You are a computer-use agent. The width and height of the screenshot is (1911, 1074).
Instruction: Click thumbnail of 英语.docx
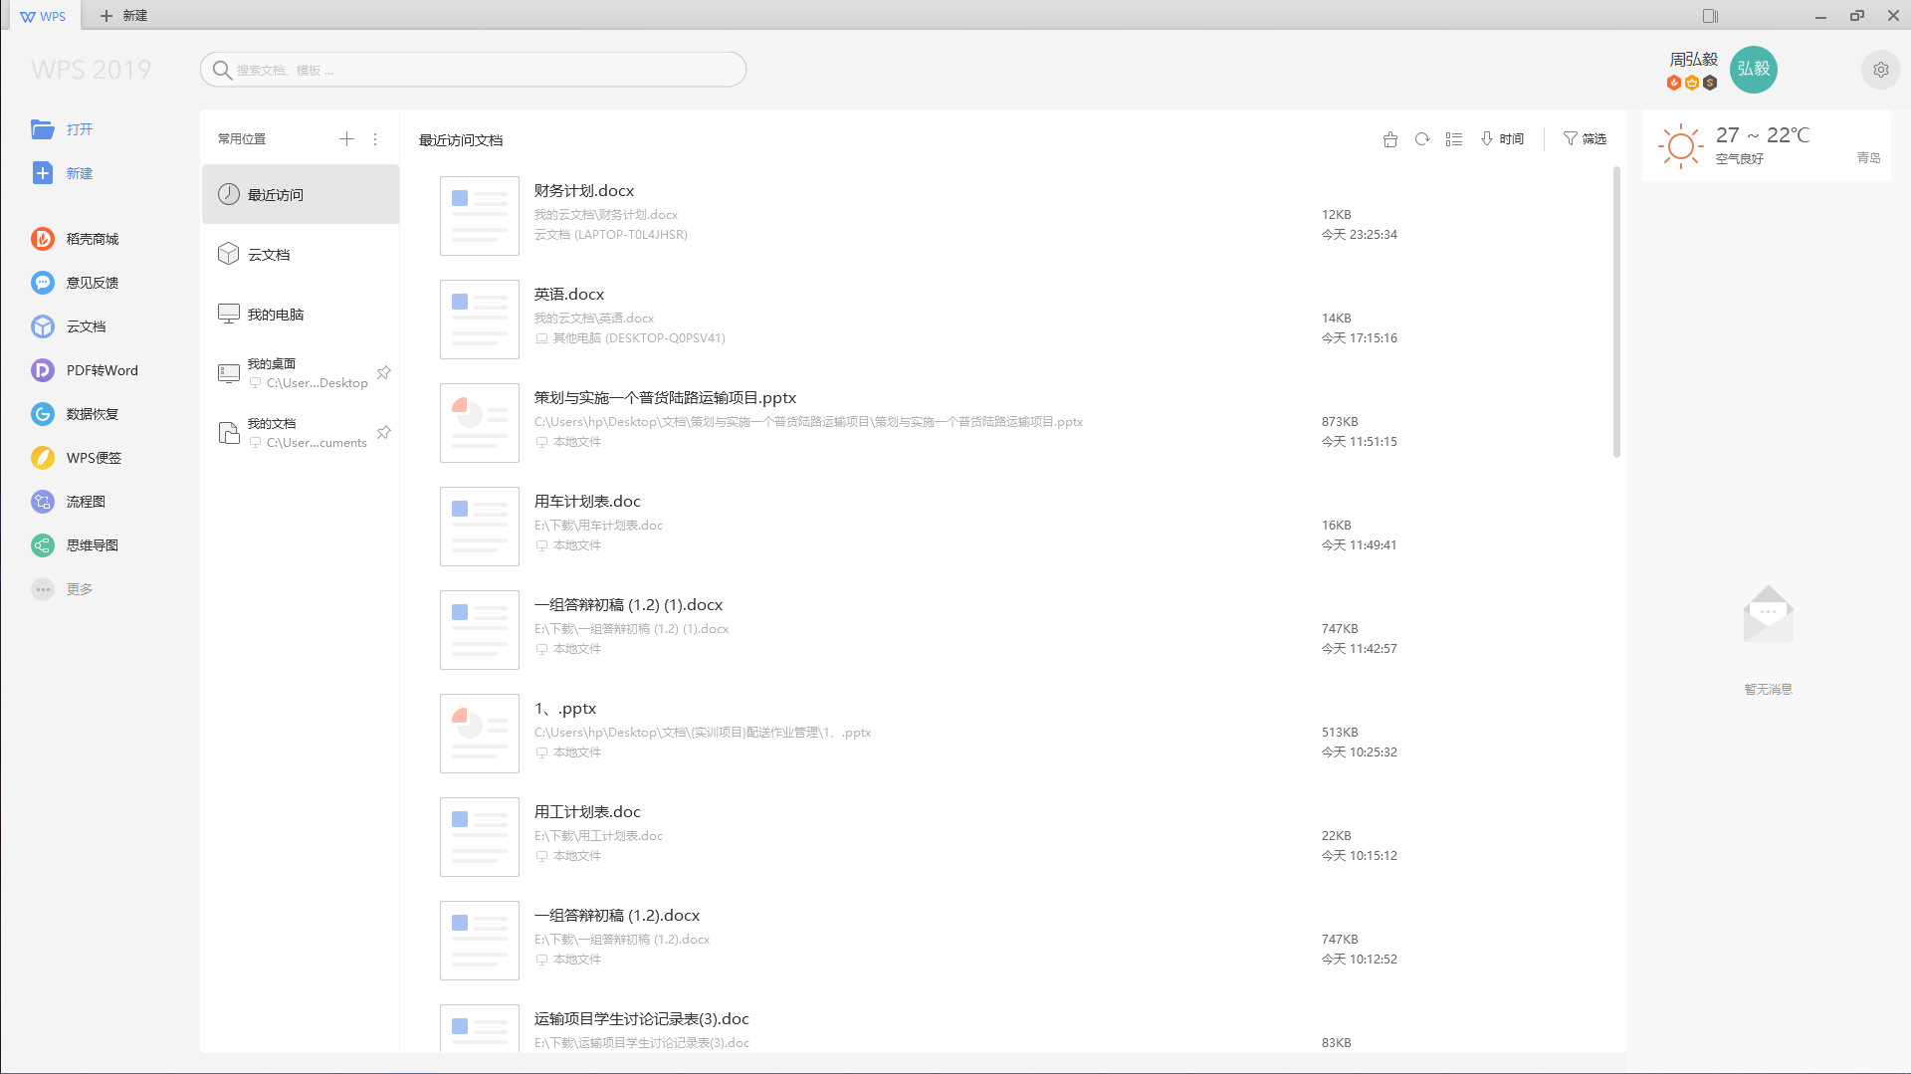pos(480,320)
